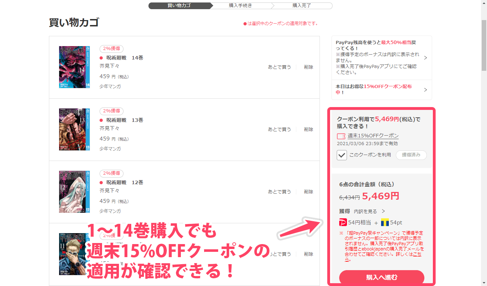Click the 買い物カゴ page heading
The width and height of the screenshot is (487, 286).
[x=74, y=23]
